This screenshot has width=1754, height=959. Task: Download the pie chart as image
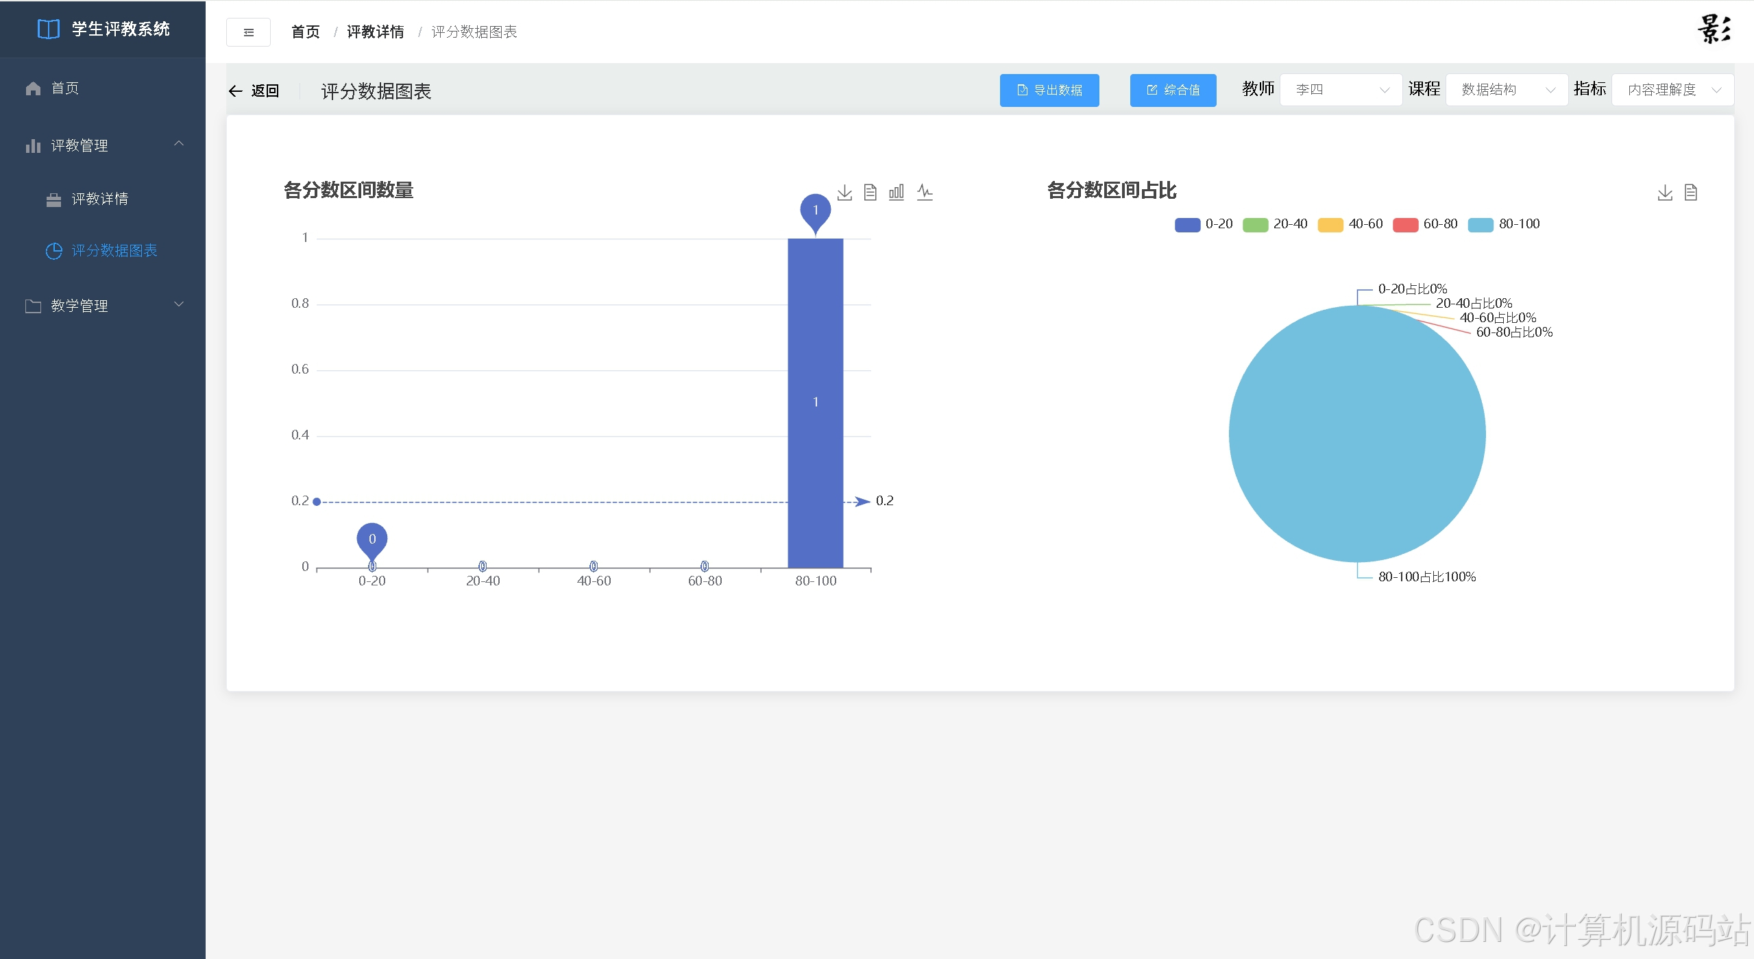coord(1665,193)
